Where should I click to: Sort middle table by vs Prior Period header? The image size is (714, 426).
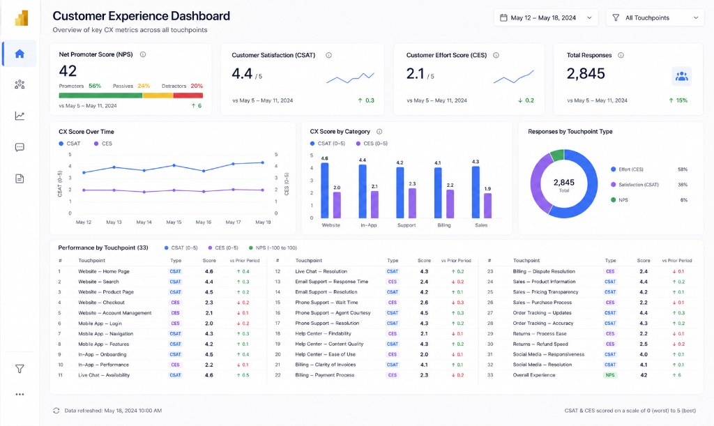456,261
